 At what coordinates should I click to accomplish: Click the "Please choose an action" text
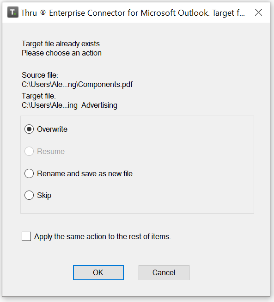[x=61, y=53]
